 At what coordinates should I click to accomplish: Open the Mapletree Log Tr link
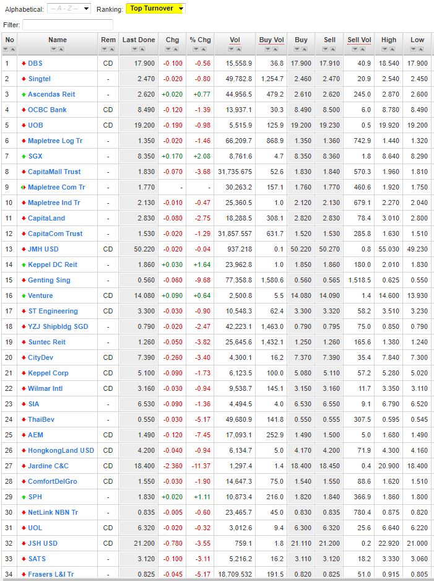[x=55, y=141]
